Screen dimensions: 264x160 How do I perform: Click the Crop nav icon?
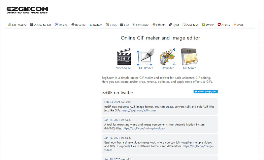click(108, 24)
